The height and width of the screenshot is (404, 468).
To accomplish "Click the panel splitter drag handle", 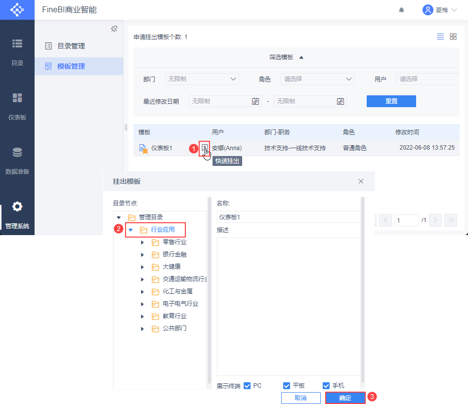I will click(x=126, y=127).
